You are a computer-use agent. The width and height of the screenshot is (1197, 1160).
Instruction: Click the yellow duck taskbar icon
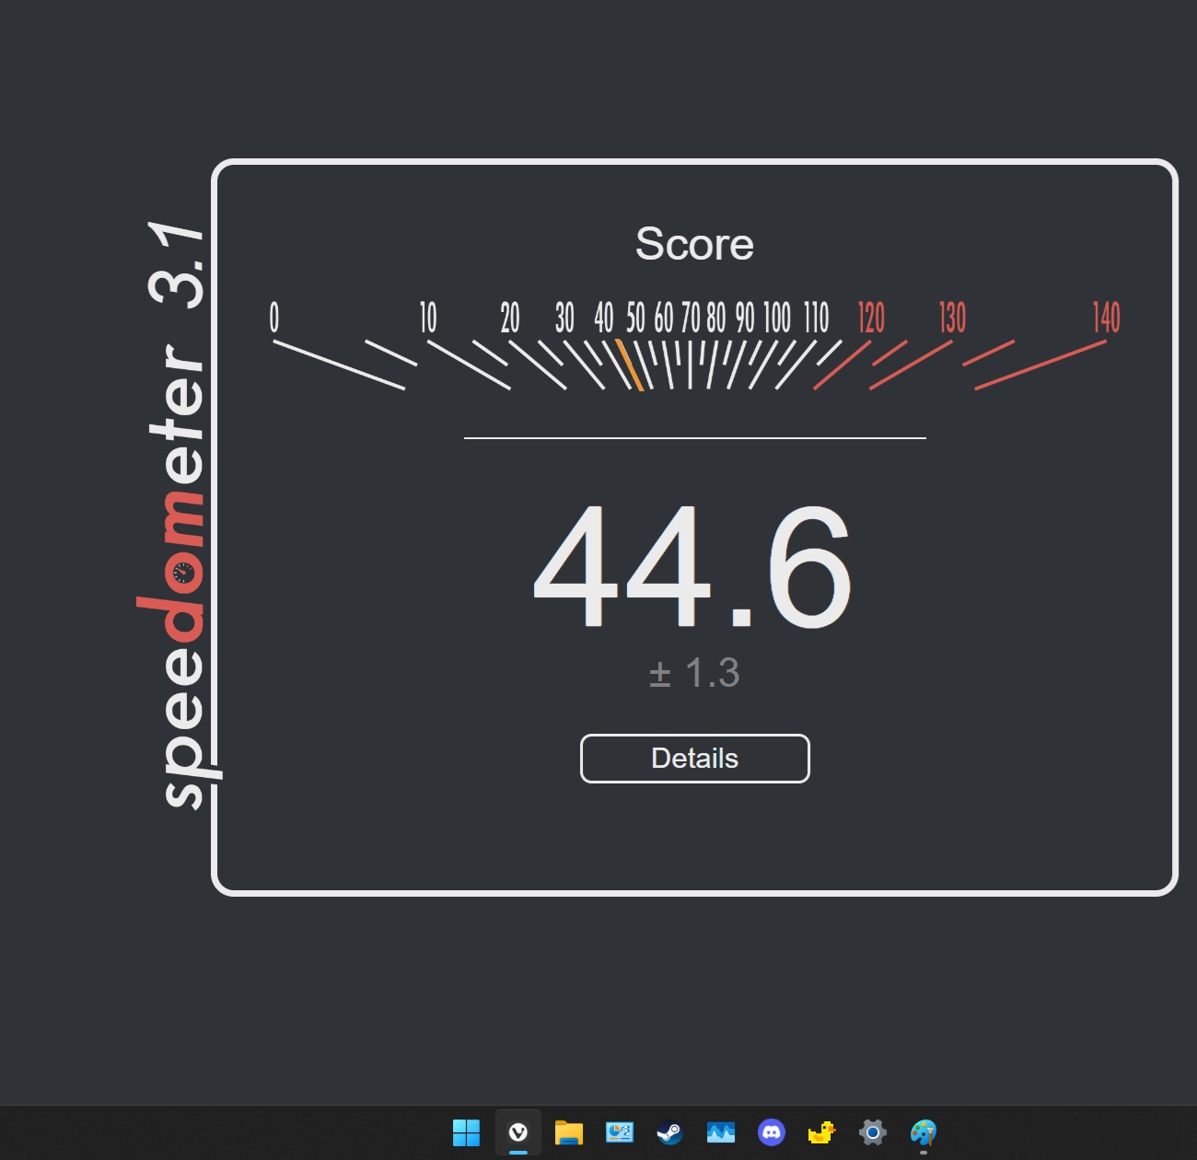point(821,1132)
